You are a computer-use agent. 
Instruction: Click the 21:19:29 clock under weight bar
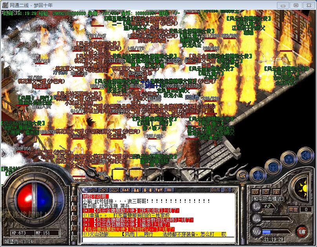pos(273,239)
